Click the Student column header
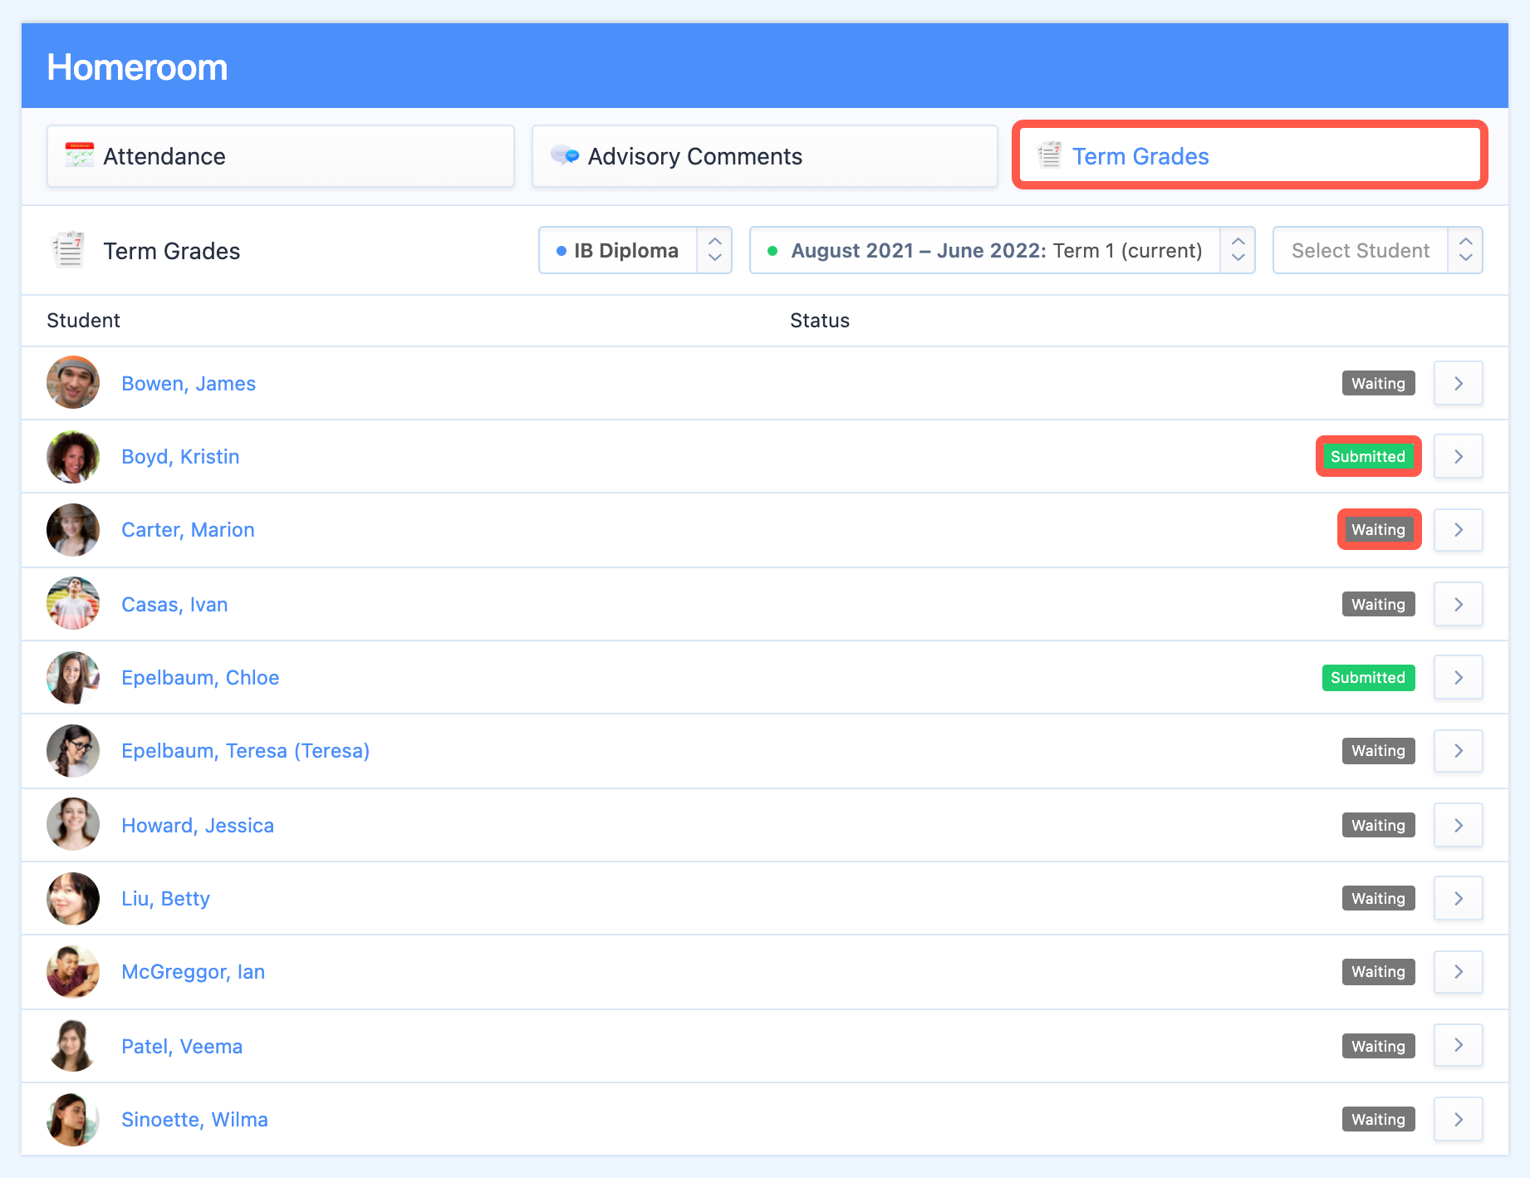 point(83,321)
